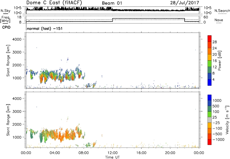Image resolution: width=230 pixels, height=159 pixels.
Task: Click the 'CPID' label
Action: (6, 27)
